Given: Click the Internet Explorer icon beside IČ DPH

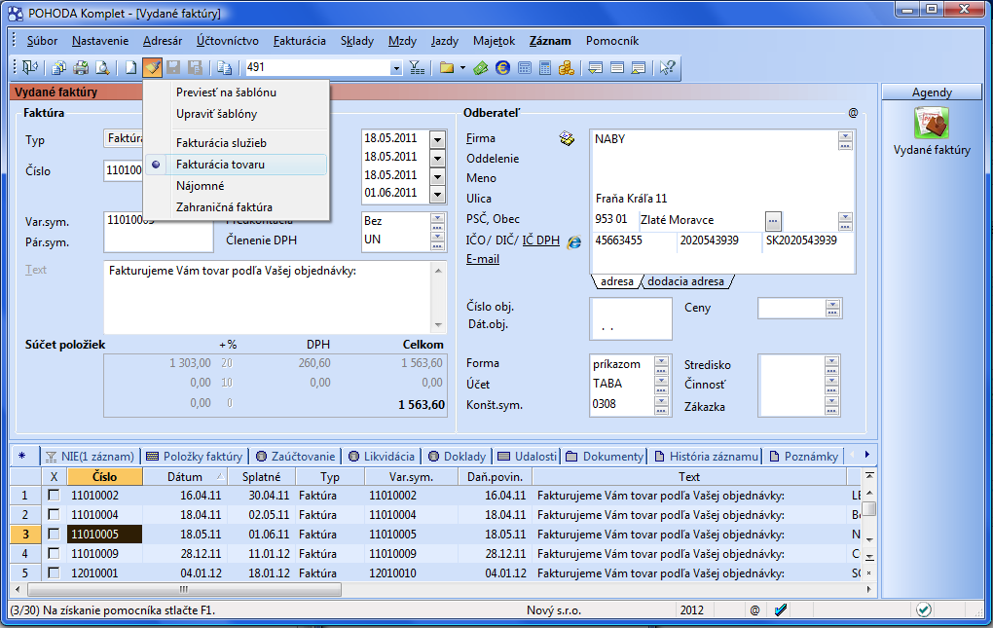Looking at the screenshot, I should [x=573, y=241].
